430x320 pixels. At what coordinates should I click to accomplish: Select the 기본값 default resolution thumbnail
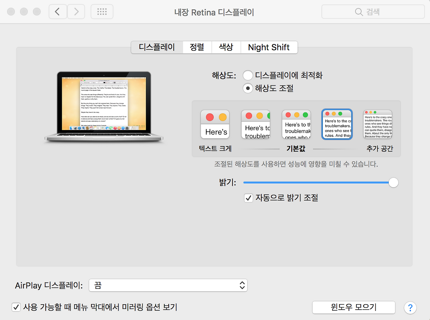point(296,124)
